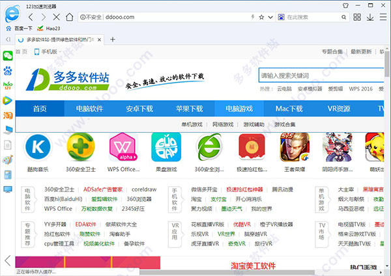
Task: Select the 安卓下载 navigation tab
Action: pos(139,109)
